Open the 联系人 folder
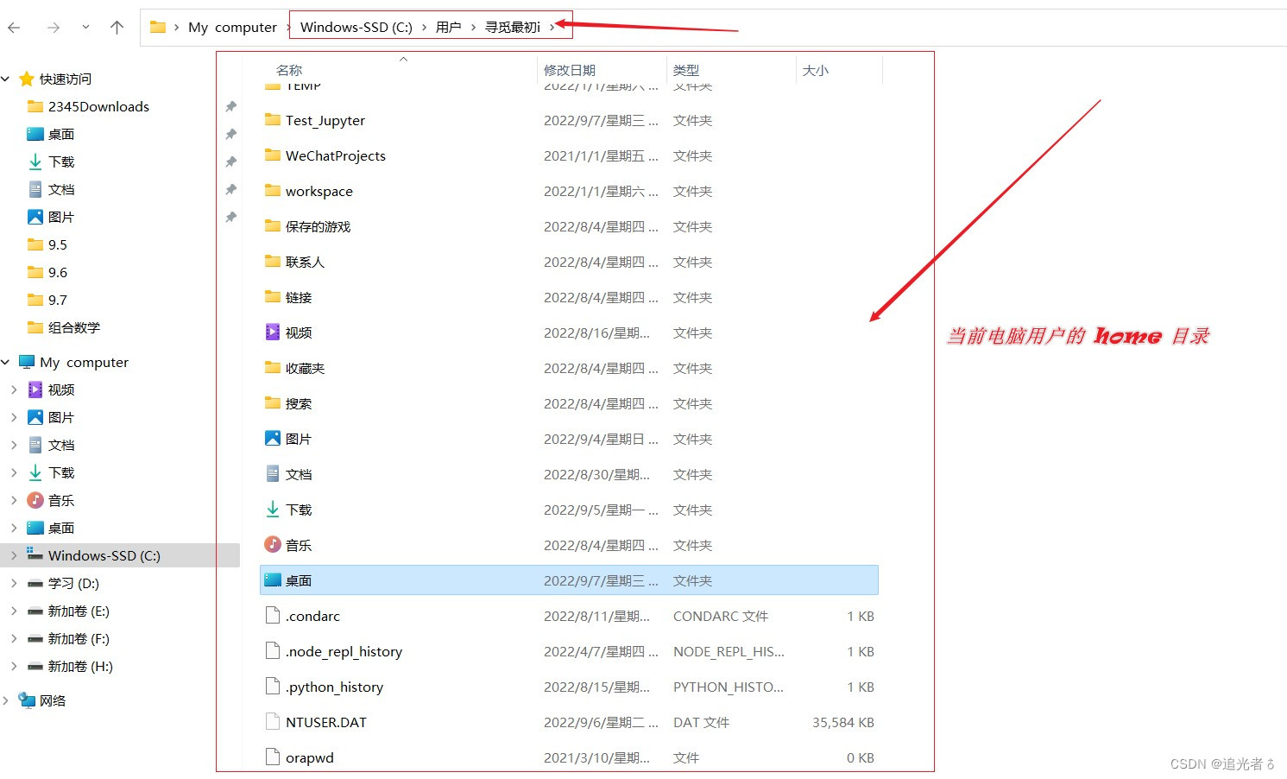 [304, 262]
